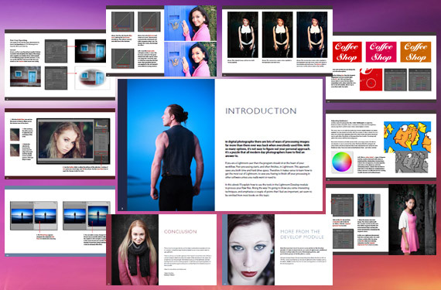
Task: Select the right pair of silhouette sunset thumbnails
Action: point(87,216)
